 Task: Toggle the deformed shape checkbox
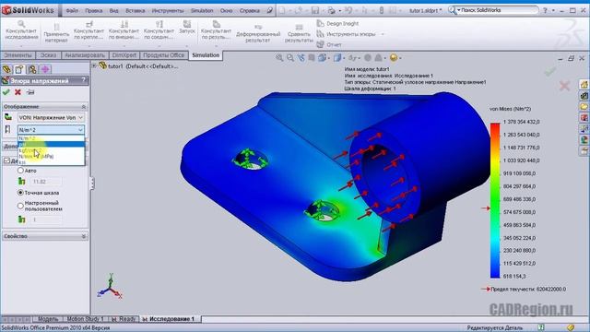tap(6, 160)
